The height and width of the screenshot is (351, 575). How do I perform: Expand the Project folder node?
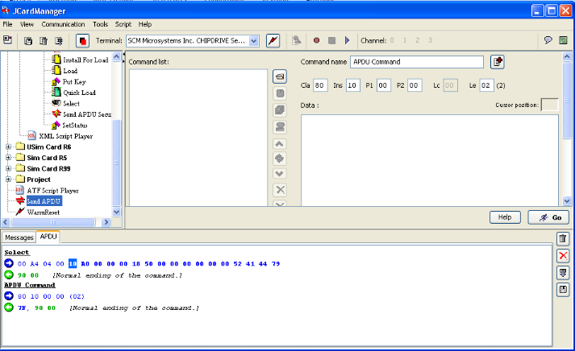pos(9,180)
